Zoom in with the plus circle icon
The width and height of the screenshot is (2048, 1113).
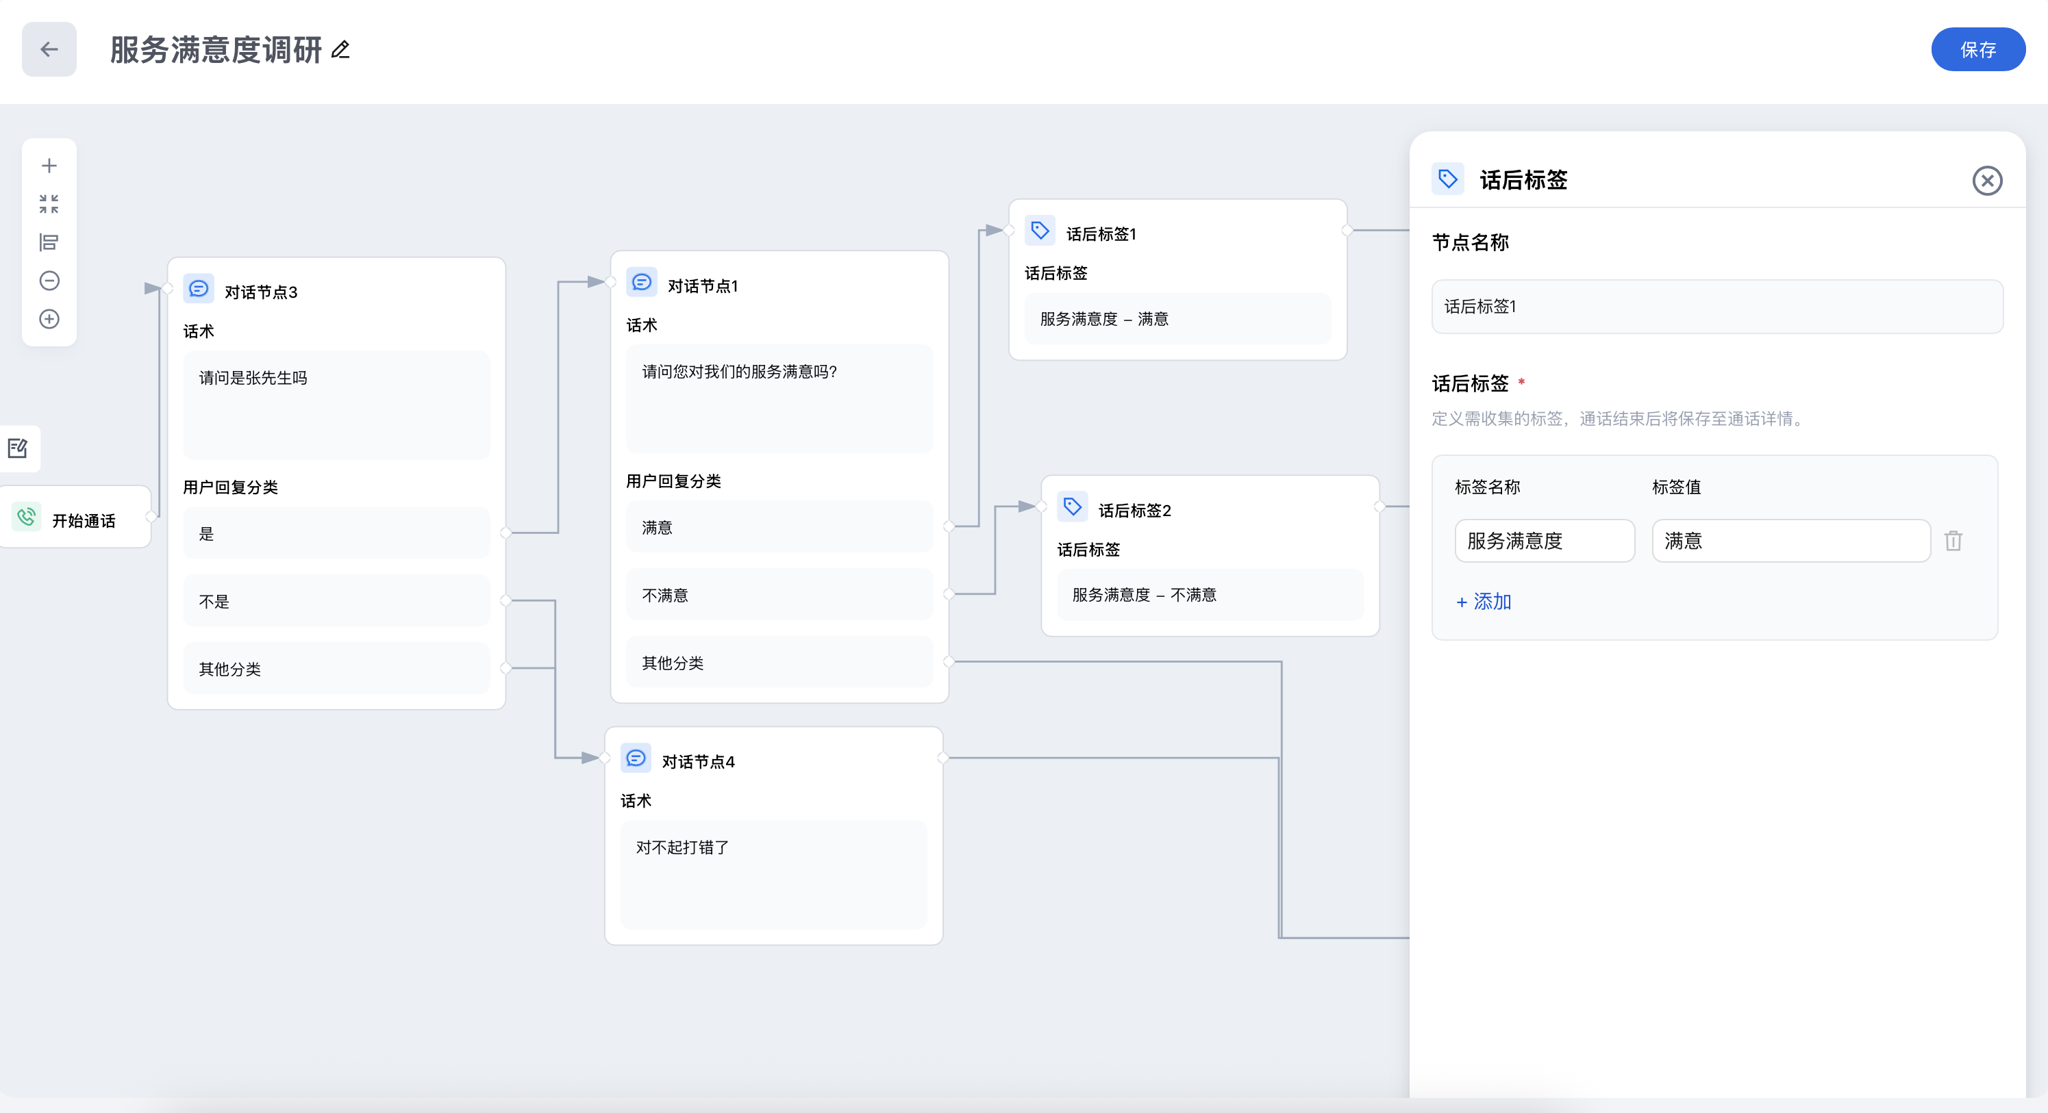pos(49,320)
